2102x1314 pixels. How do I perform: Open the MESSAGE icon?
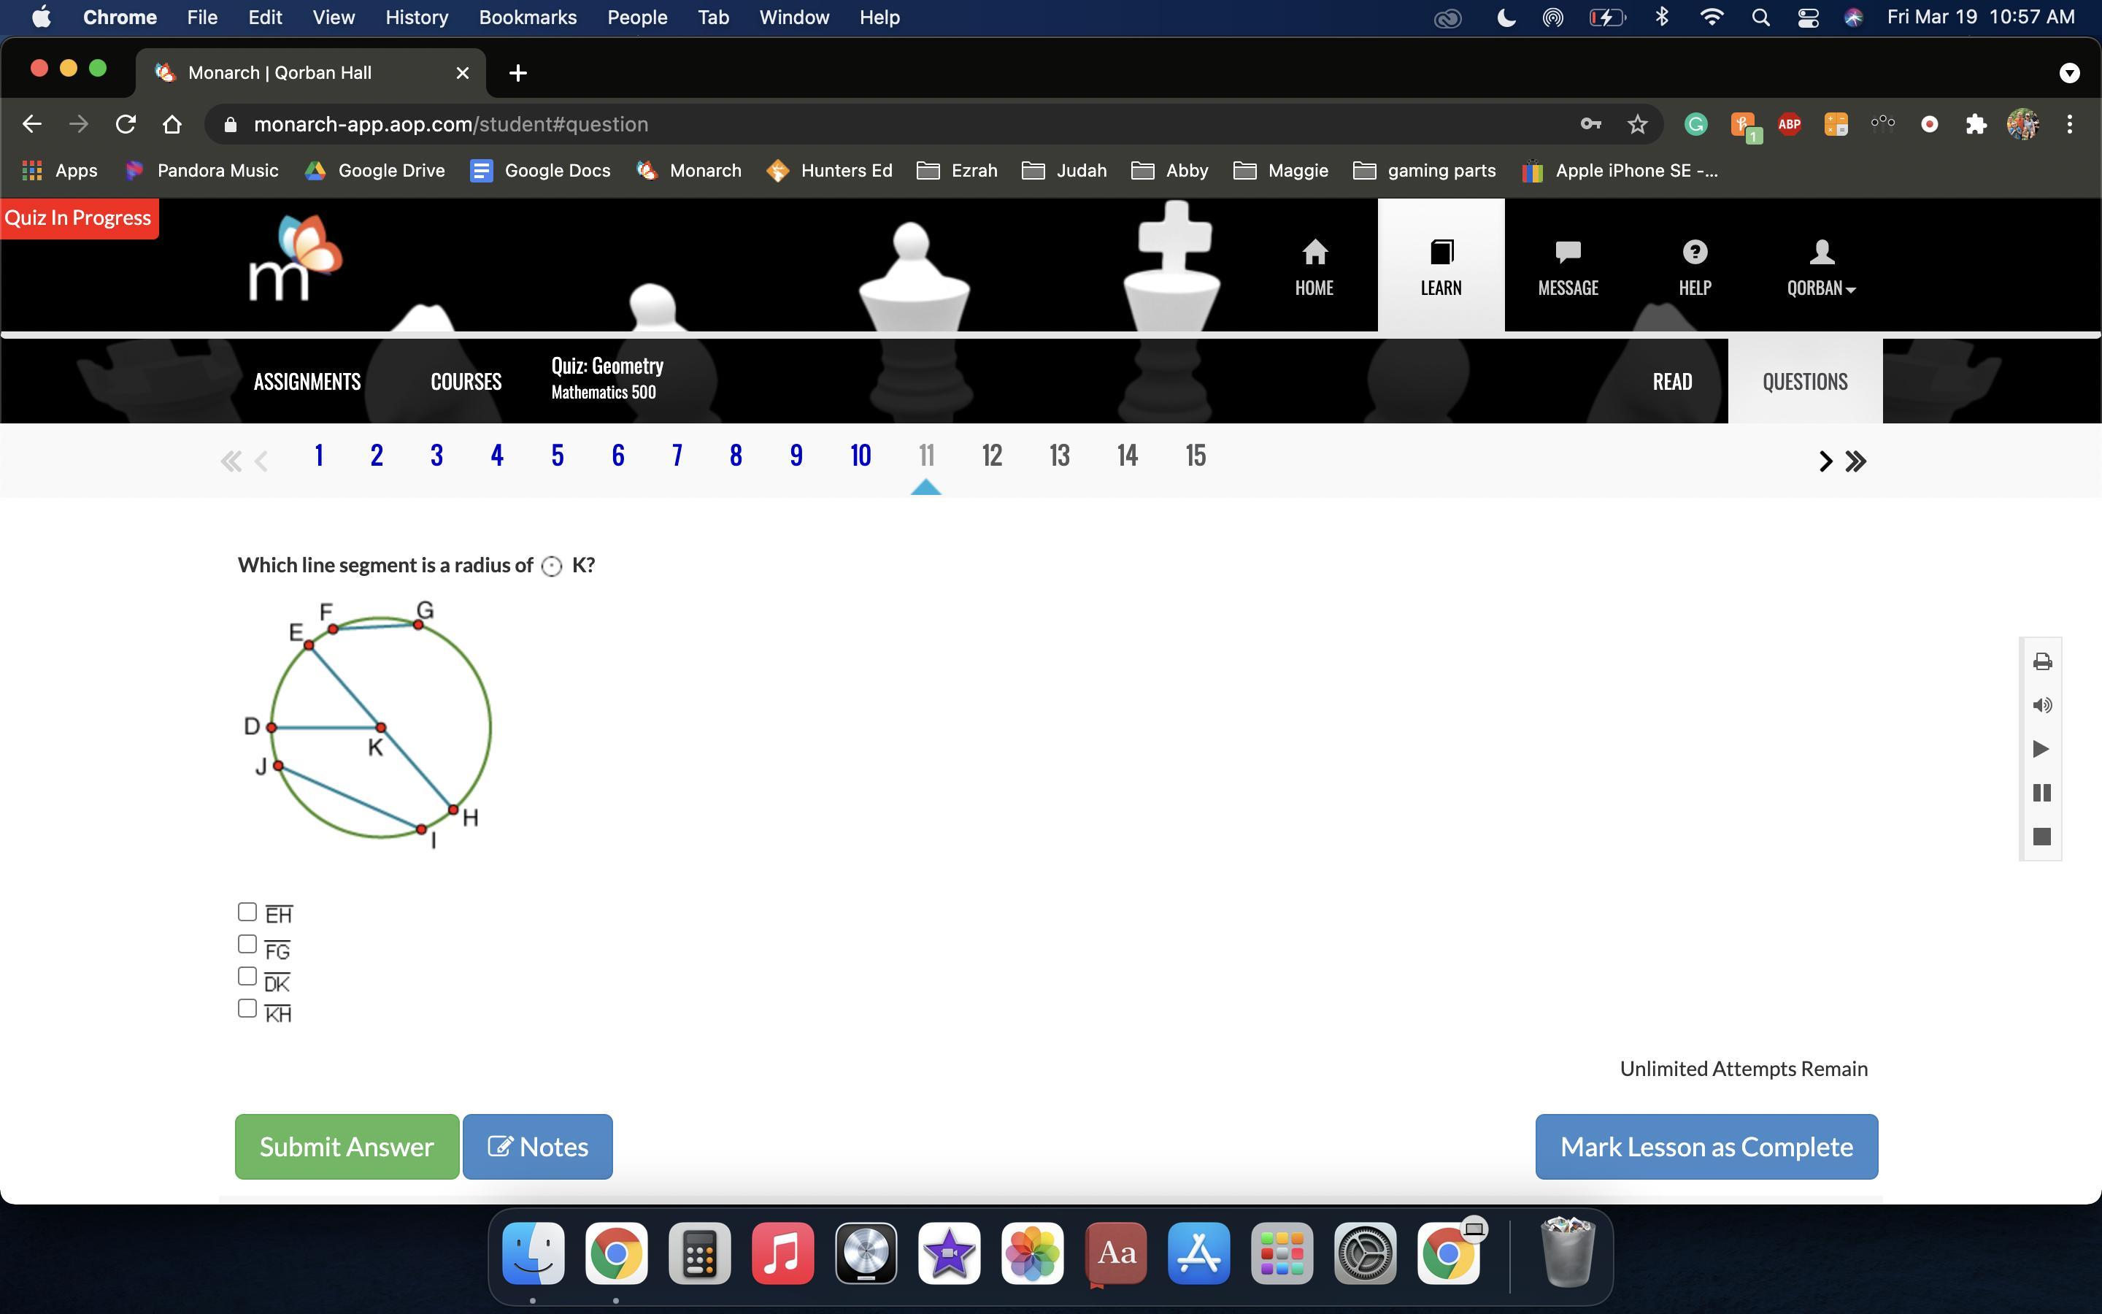1567,266
